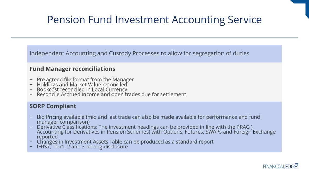
Task: Click the Financial Edge logo
Action: point(280,166)
